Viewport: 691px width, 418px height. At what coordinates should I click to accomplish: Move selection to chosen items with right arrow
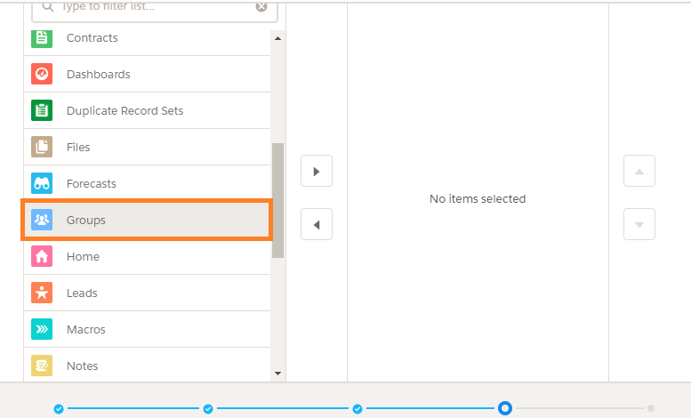pyautogui.click(x=317, y=171)
